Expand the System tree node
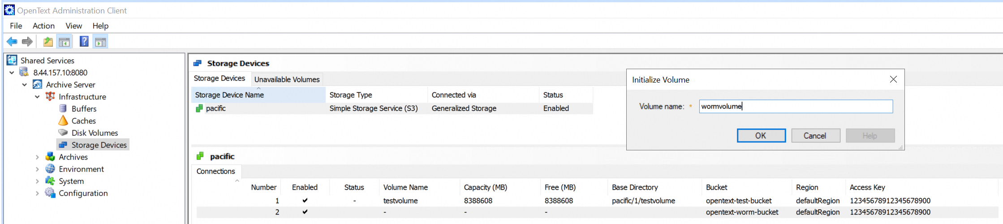 37,181
